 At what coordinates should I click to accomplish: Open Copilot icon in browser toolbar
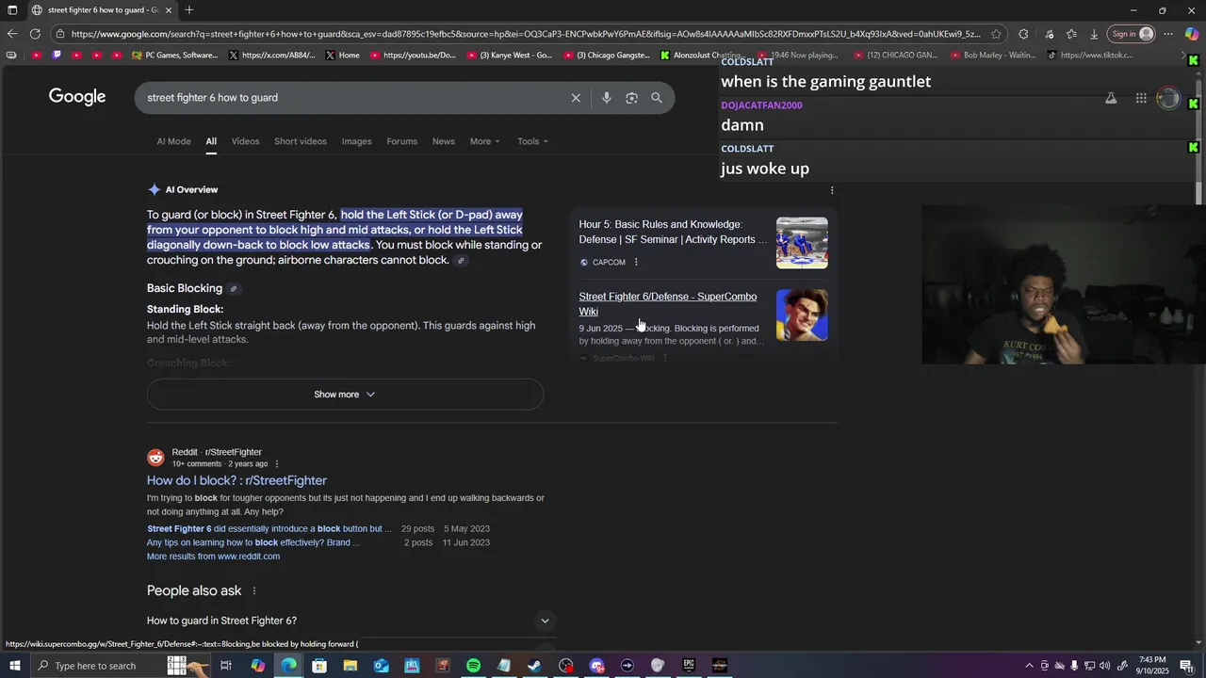click(1192, 34)
